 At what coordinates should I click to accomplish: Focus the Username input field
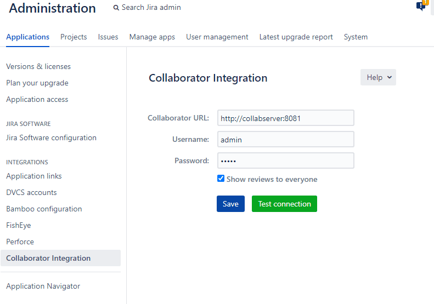pyautogui.click(x=285, y=139)
